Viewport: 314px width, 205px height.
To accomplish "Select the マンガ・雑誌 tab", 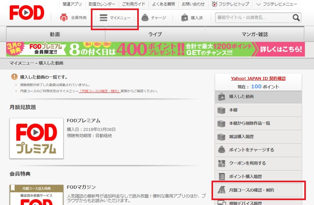I will pyautogui.click(x=255, y=34).
